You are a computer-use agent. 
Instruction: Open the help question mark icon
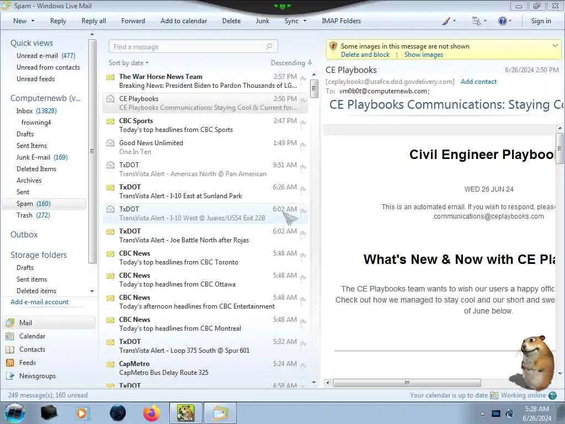[502, 21]
